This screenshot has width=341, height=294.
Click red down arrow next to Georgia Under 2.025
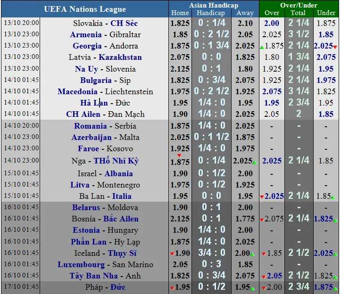(335, 47)
